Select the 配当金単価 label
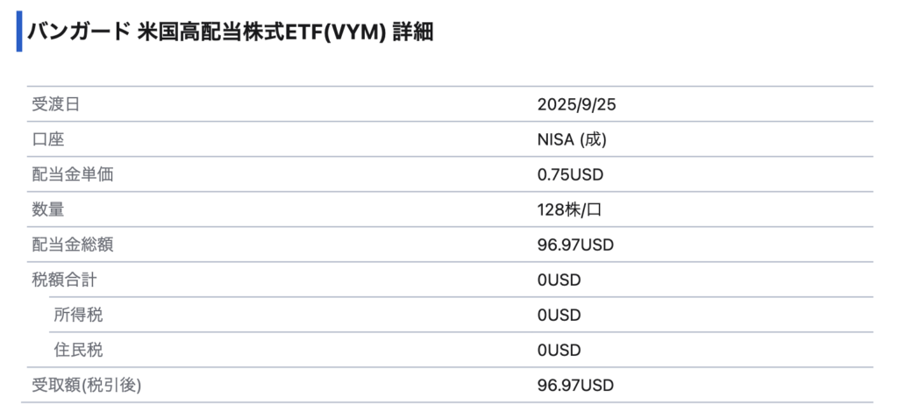898x419 pixels. 72,174
